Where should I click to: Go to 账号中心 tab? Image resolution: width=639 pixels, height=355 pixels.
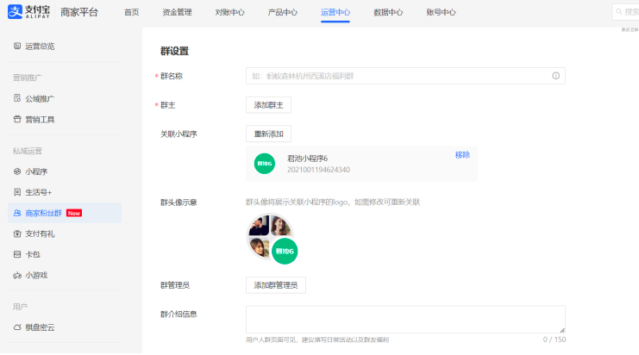click(x=441, y=13)
